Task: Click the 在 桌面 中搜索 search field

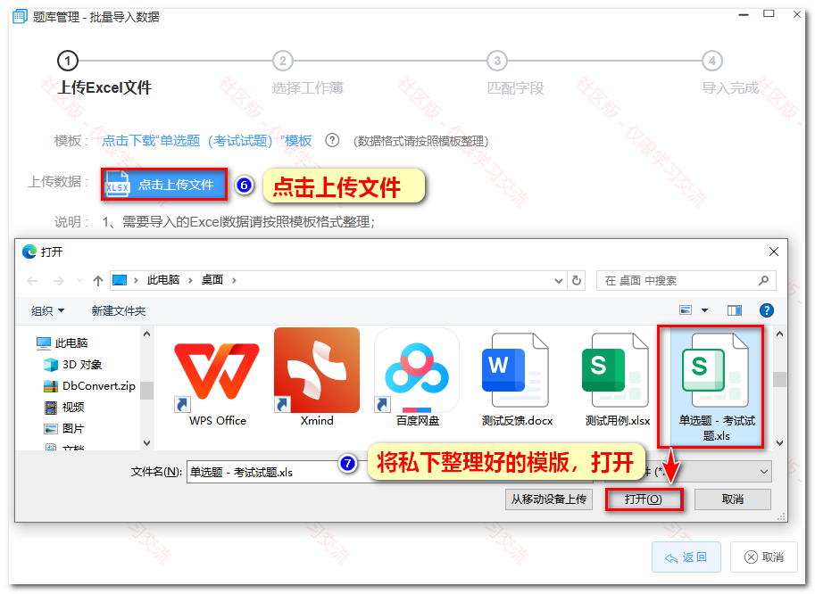Action: point(686,280)
